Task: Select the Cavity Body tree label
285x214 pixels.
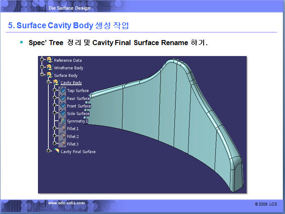Action: 71,83
